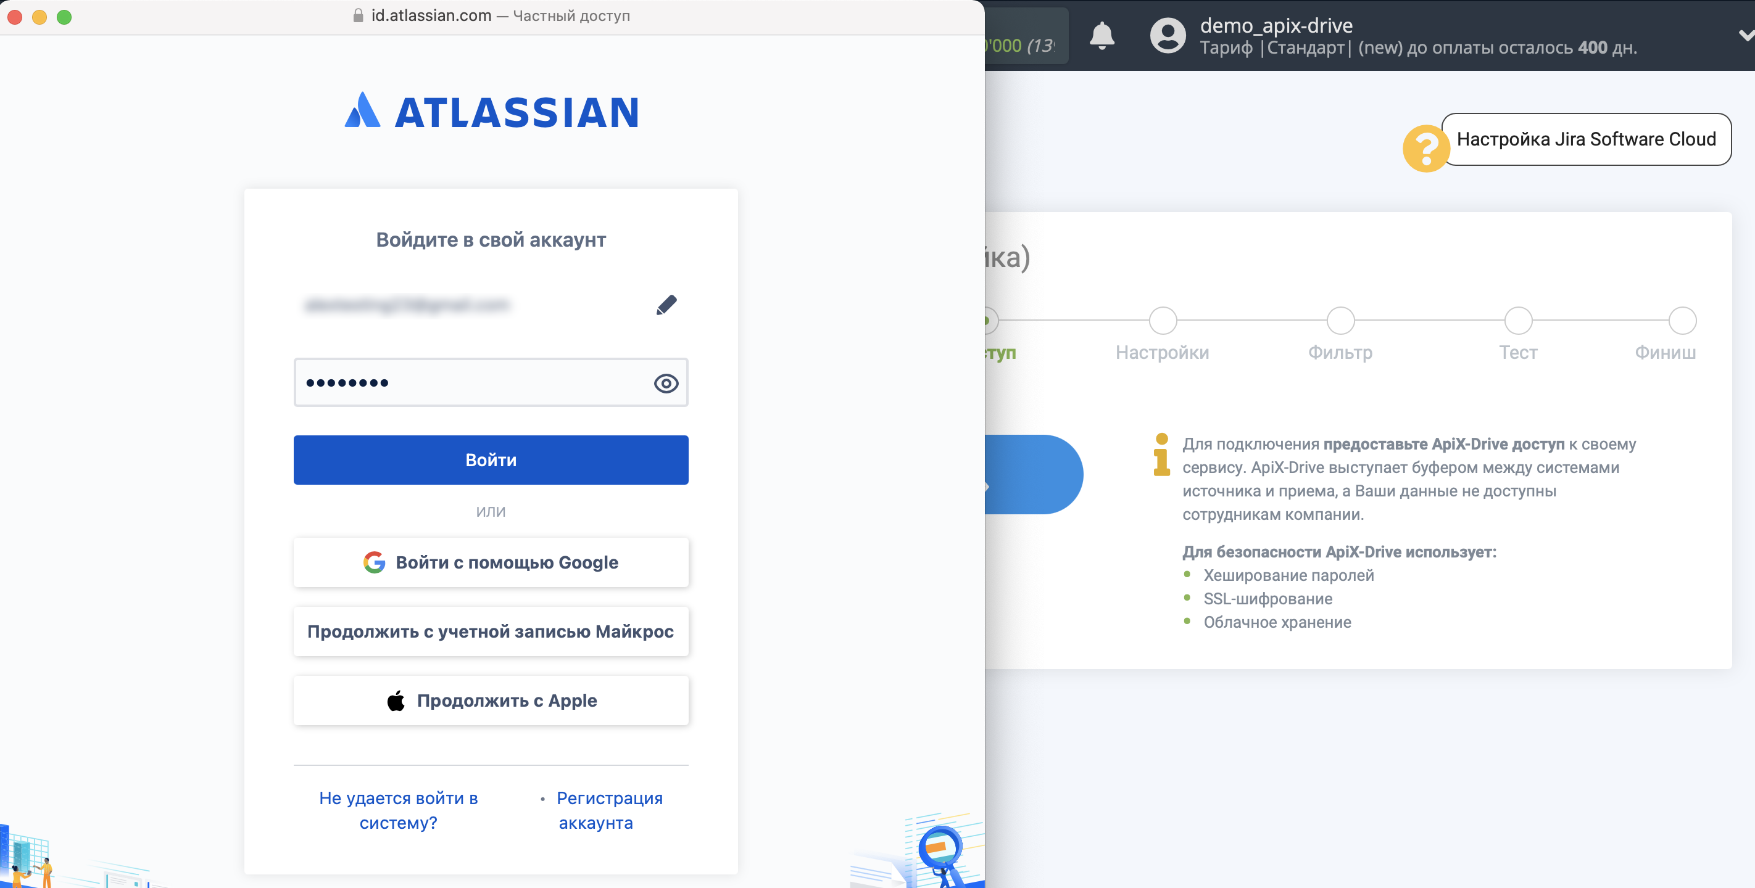Click the Настройка Jira Software Cloud help icon
This screenshot has width=1755, height=888.
1425,142
